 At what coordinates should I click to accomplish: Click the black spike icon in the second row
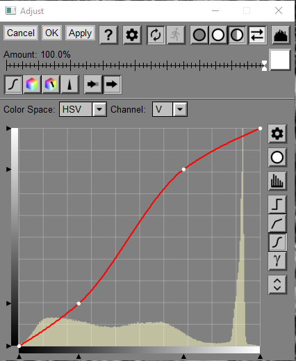(69, 84)
